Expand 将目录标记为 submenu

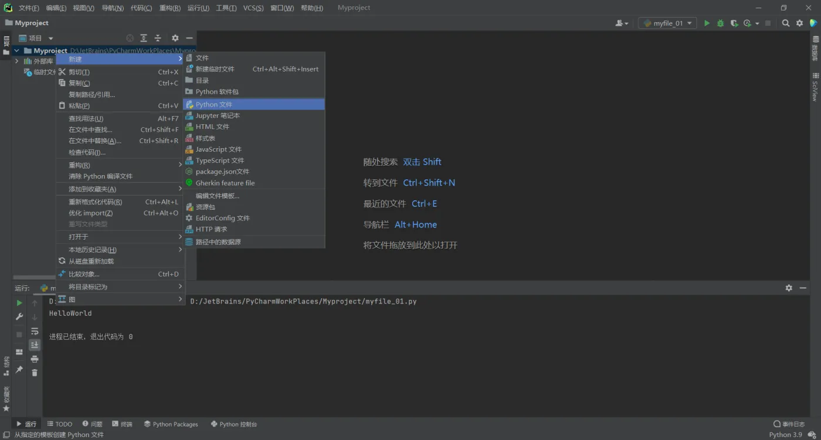click(120, 287)
